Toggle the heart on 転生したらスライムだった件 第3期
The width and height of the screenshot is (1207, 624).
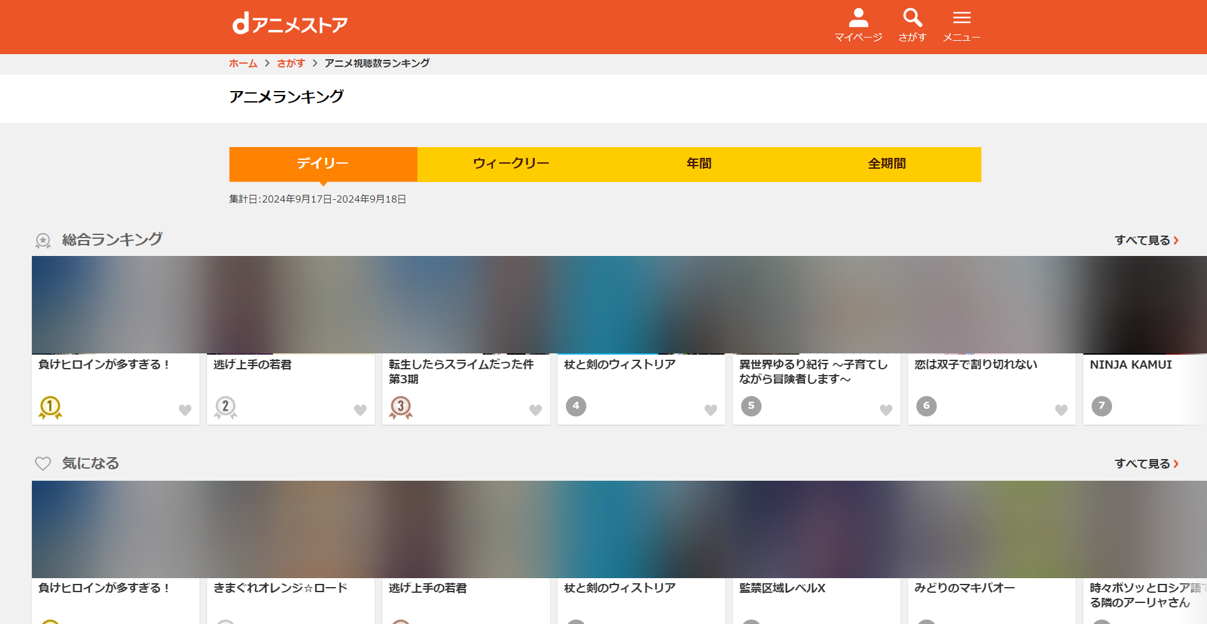coord(535,410)
